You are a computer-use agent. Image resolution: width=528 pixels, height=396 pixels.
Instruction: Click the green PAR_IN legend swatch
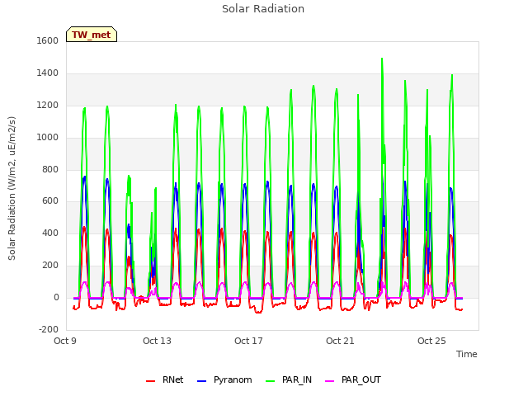[271, 381]
